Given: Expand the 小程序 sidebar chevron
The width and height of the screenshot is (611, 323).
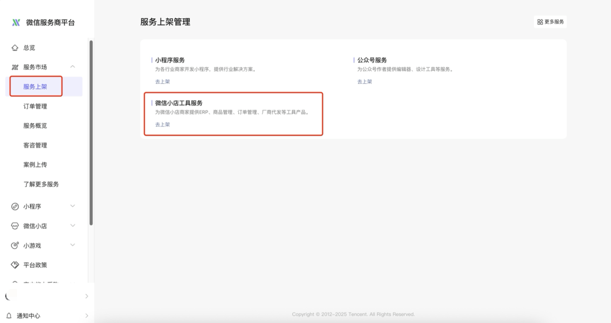Looking at the screenshot, I should click(x=73, y=206).
